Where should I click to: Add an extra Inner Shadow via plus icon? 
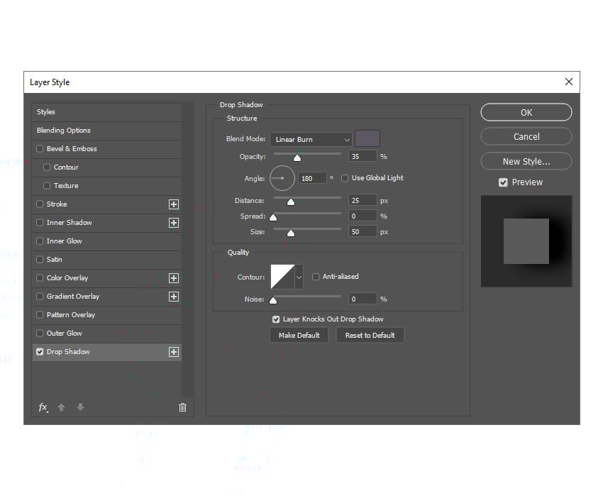(x=174, y=222)
